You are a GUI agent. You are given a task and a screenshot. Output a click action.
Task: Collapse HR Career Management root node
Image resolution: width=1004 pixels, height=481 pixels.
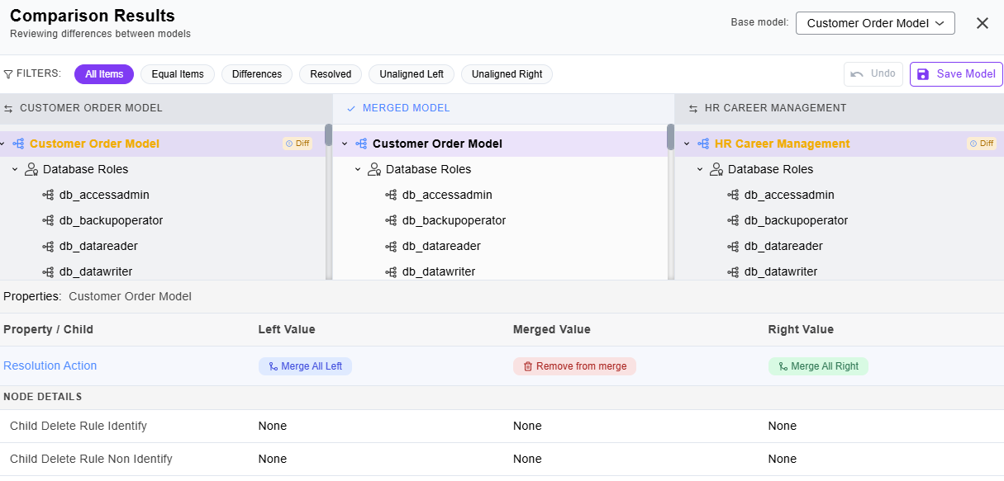[687, 144]
